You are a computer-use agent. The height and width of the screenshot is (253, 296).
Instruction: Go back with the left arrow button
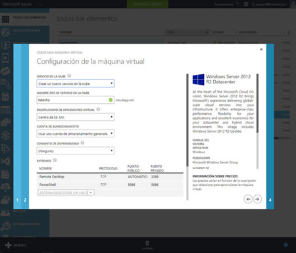[248, 199]
